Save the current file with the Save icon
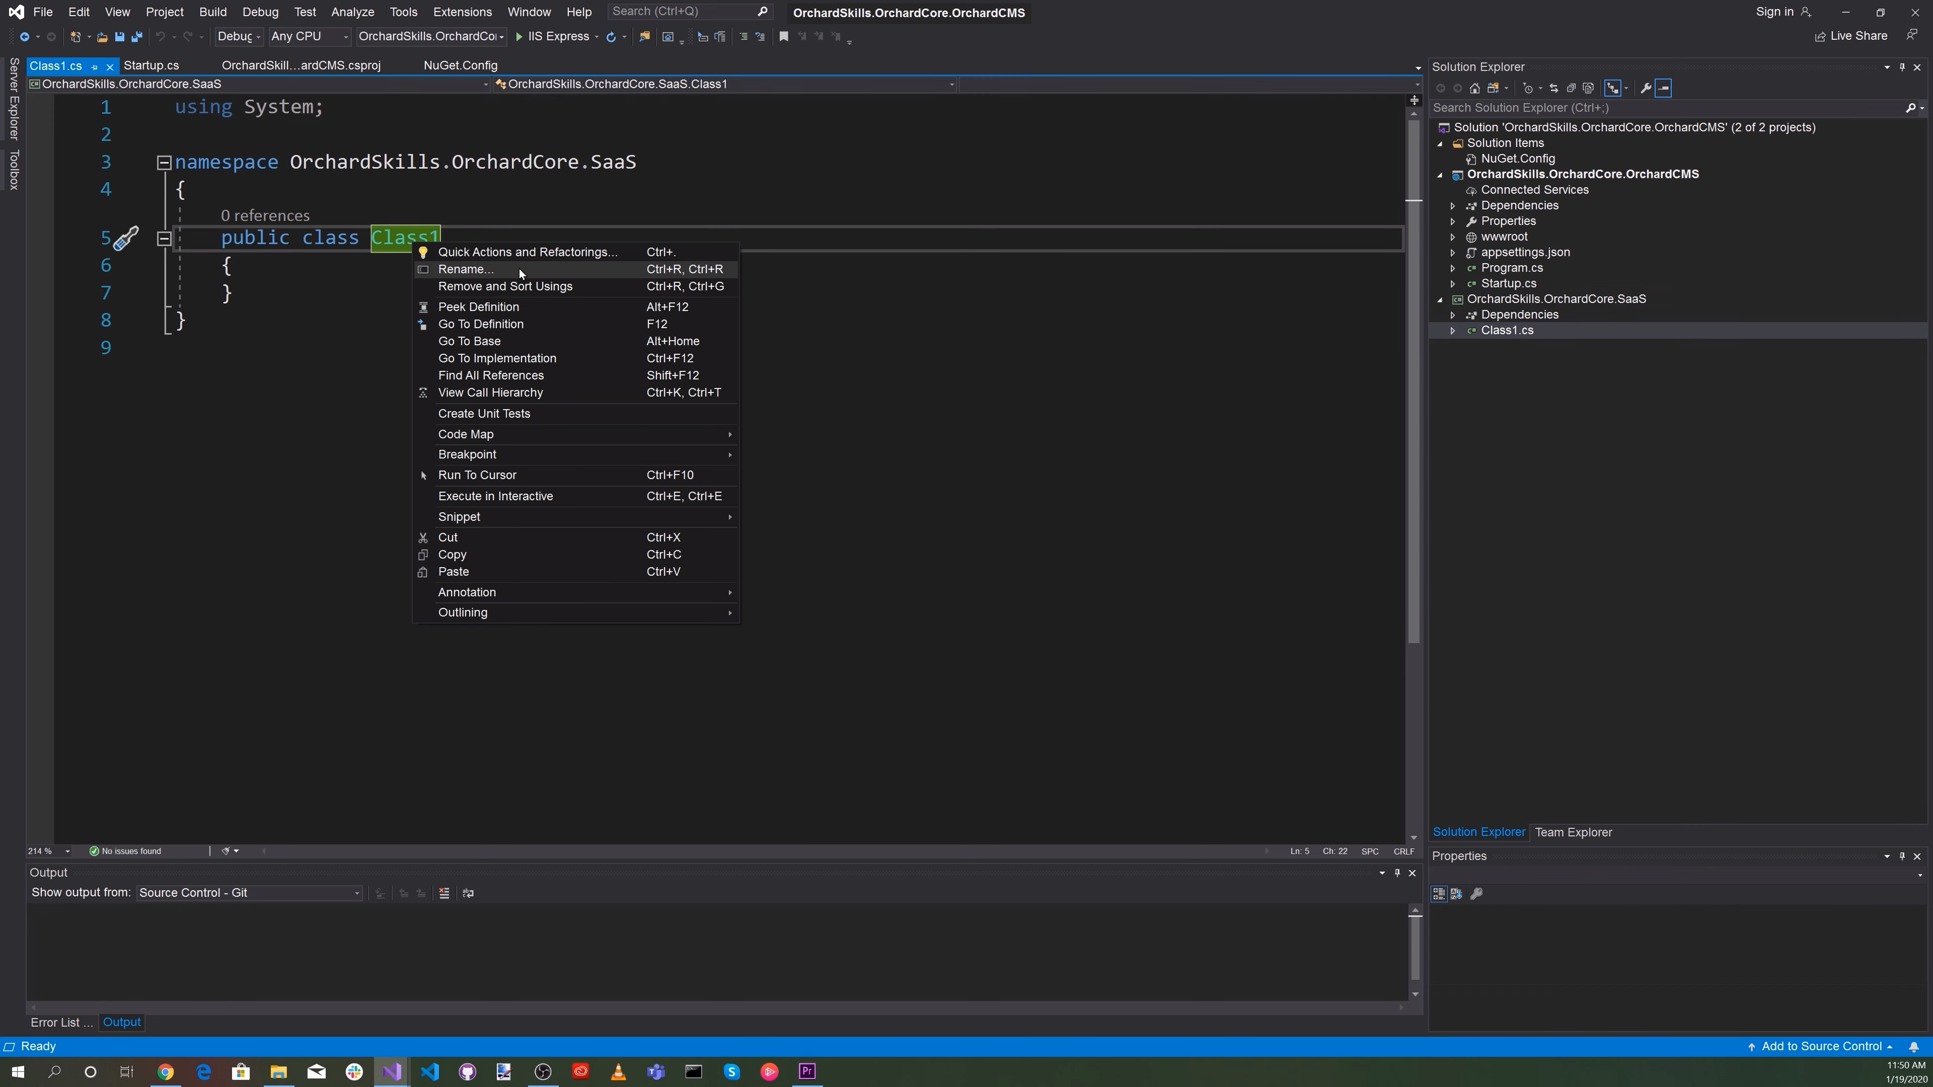Image resolution: width=1933 pixels, height=1087 pixels. (x=119, y=37)
